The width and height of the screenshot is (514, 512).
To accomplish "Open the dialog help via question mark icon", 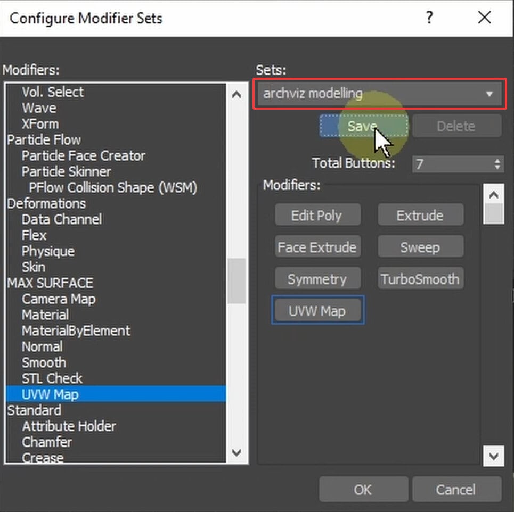I will pos(429,18).
